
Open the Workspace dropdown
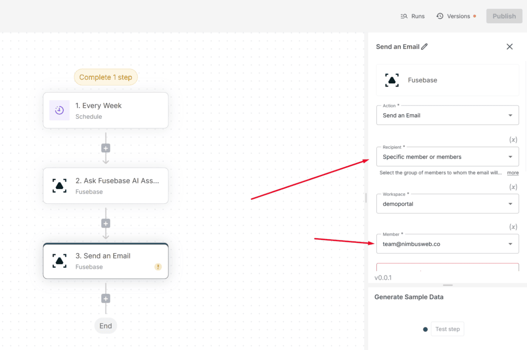click(447, 204)
